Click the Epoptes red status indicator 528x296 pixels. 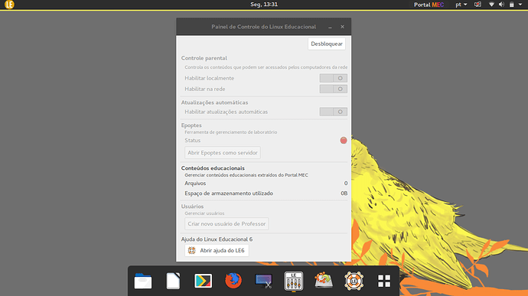click(x=343, y=141)
